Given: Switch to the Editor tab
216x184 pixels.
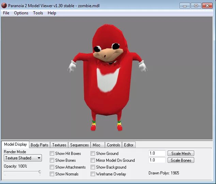Looking at the screenshot, I should [129, 145].
